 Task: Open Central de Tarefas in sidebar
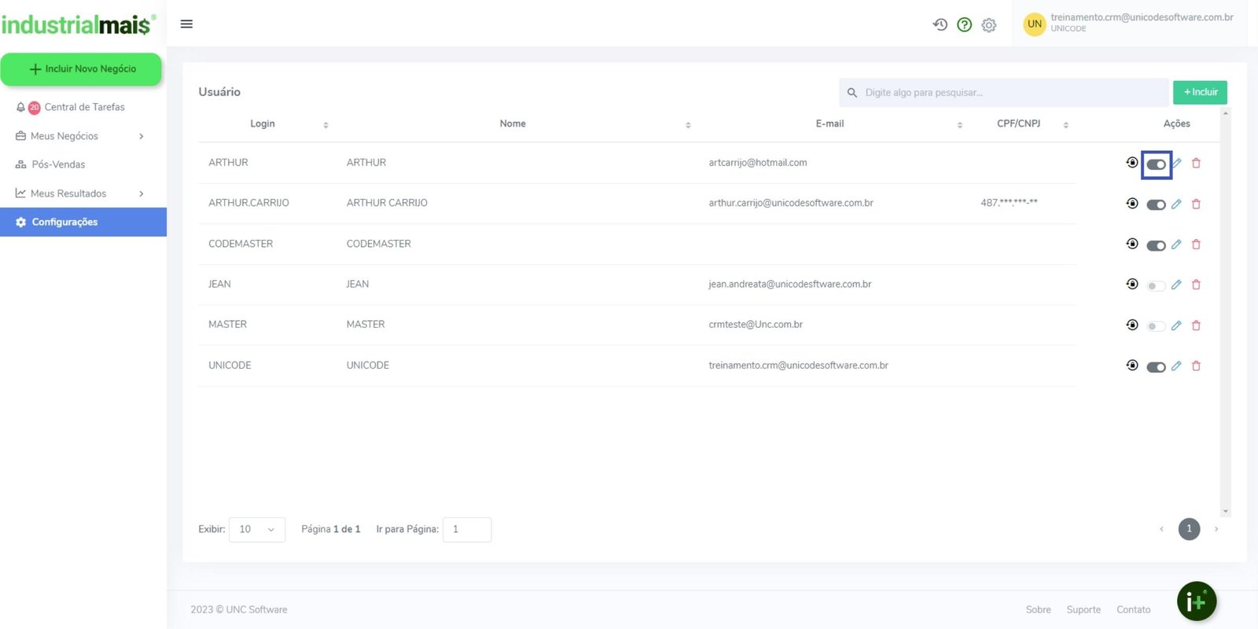[x=84, y=107]
